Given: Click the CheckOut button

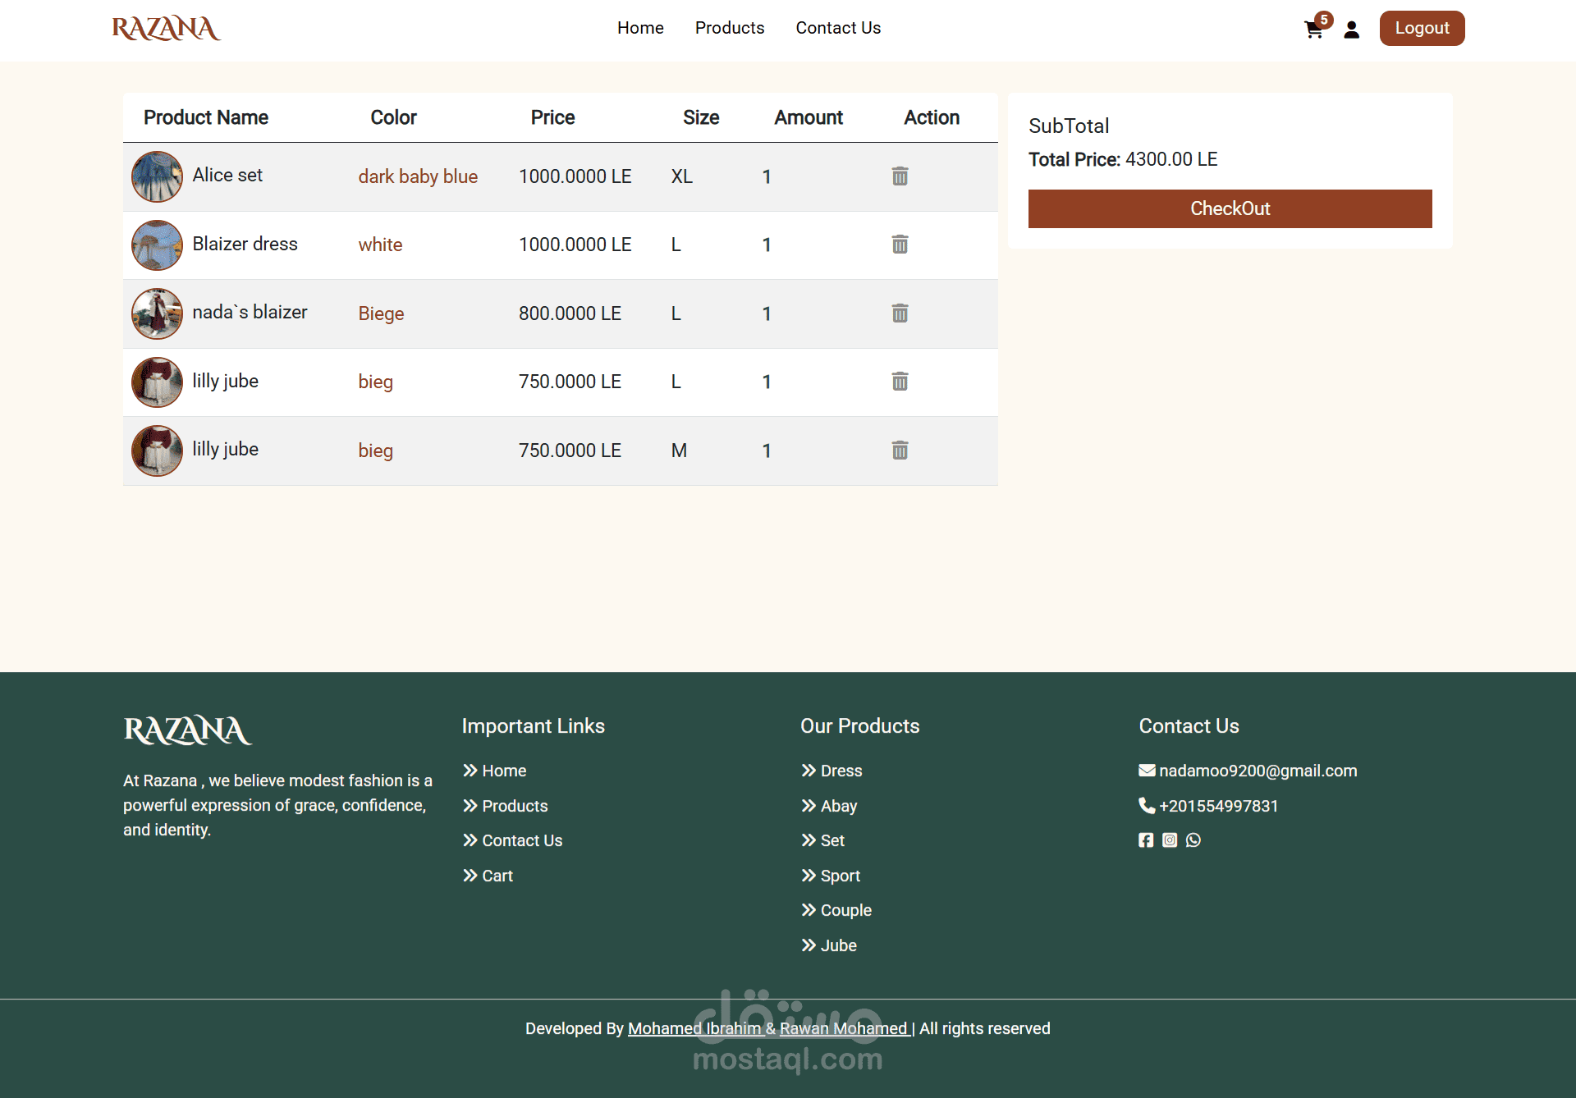Looking at the screenshot, I should [x=1230, y=208].
